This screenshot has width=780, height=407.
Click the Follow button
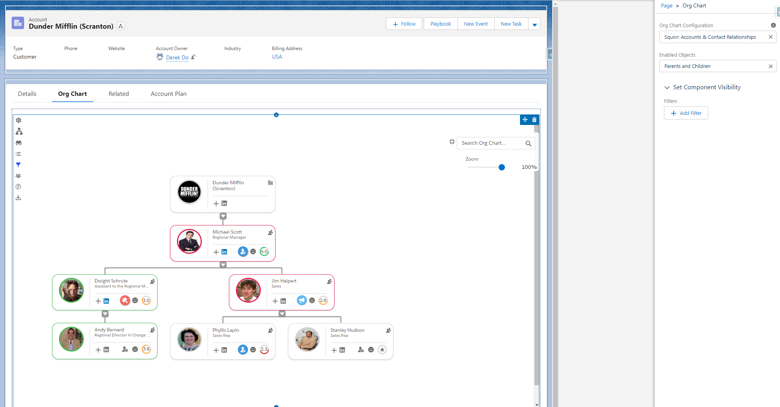[x=404, y=24]
